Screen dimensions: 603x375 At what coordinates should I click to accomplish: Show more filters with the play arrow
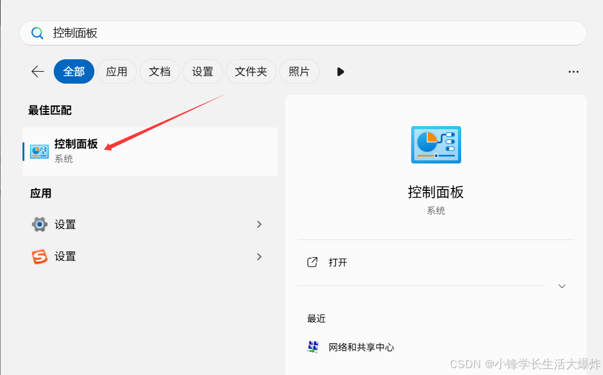point(341,72)
